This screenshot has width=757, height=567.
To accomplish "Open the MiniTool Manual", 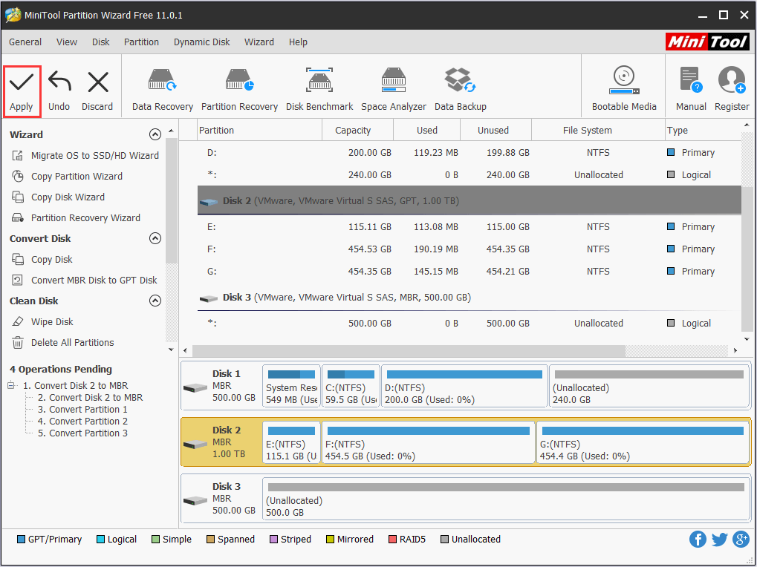I will click(690, 87).
